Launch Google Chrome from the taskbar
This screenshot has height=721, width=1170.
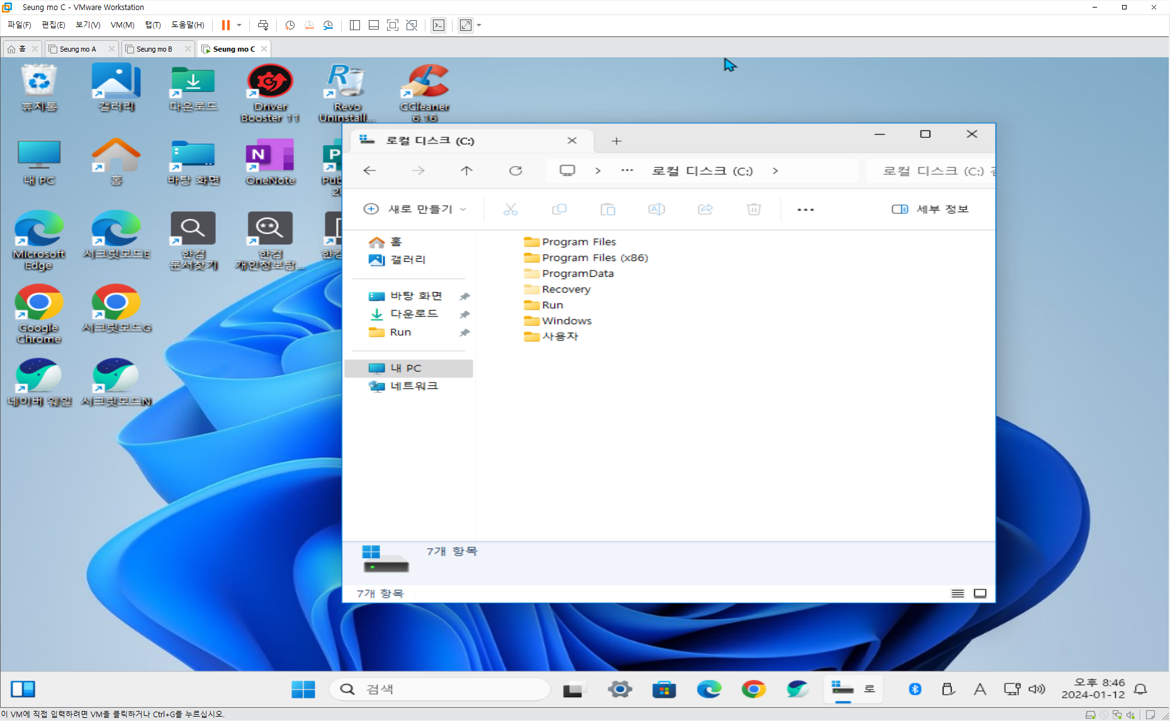click(753, 690)
